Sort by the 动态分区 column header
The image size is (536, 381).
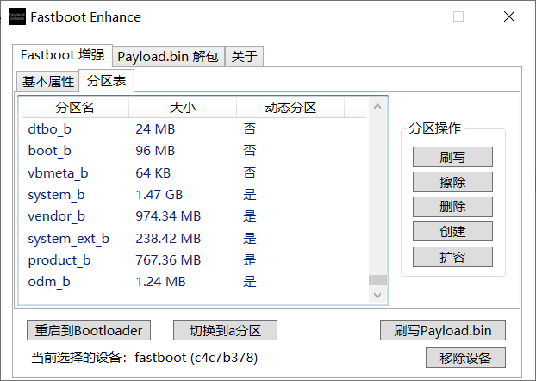click(290, 108)
